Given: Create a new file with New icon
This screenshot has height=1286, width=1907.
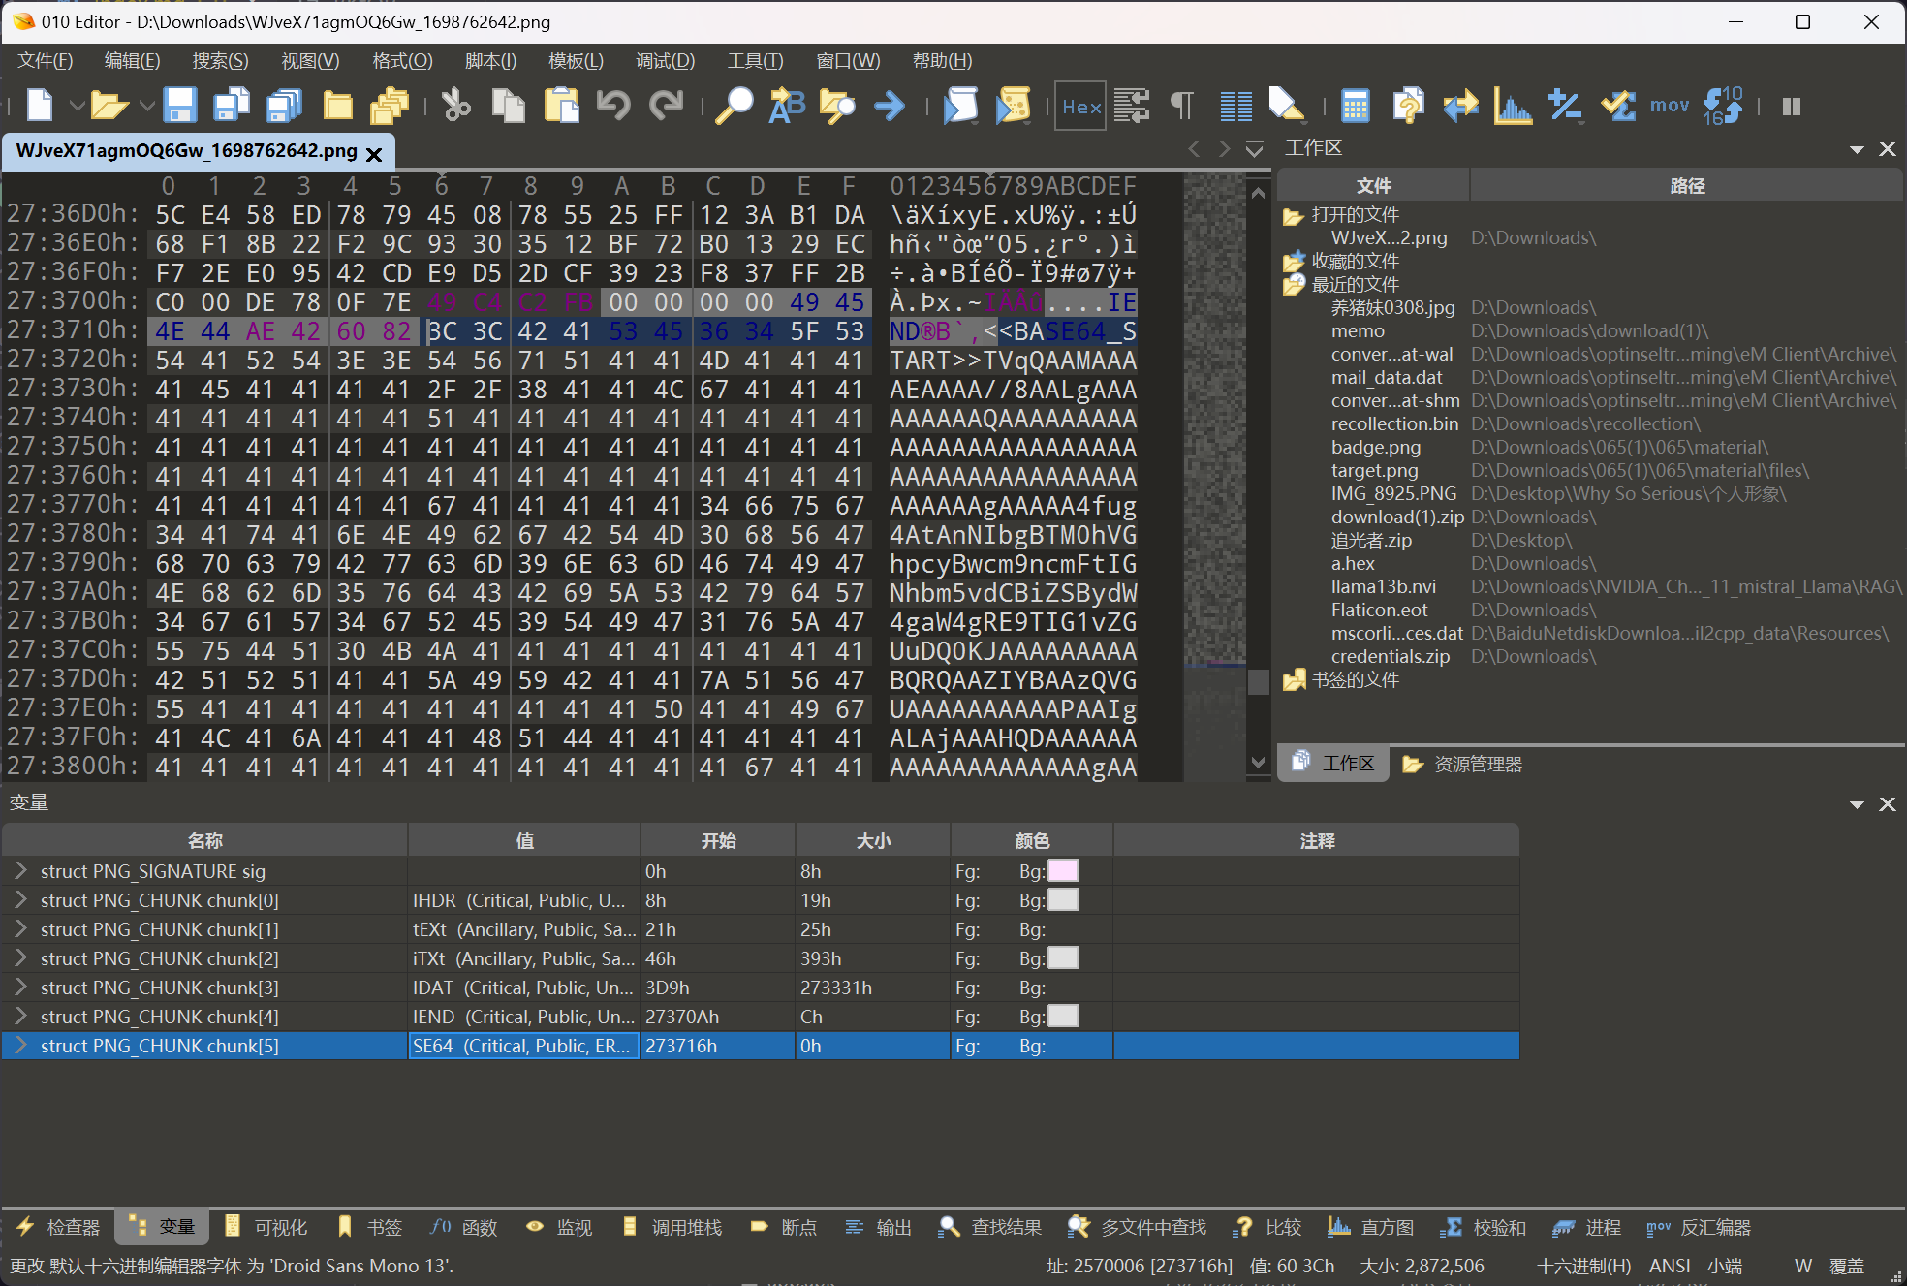Looking at the screenshot, I should point(40,105).
